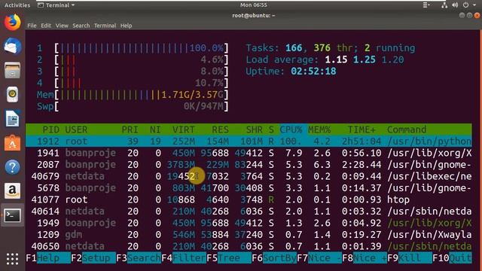This screenshot has height=271, width=482.
Task: Open the Search menu
Action: 81,26
